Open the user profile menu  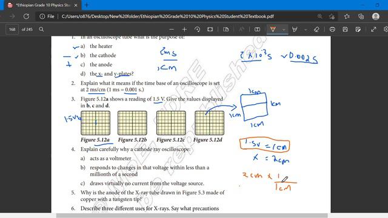(x=376, y=16)
